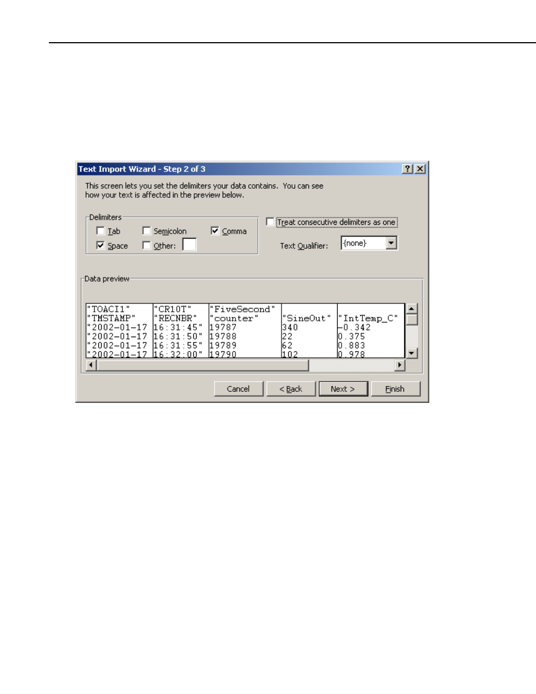Click the 16:31:45 time value
Viewport: 536px width, 694px height.
(178, 327)
